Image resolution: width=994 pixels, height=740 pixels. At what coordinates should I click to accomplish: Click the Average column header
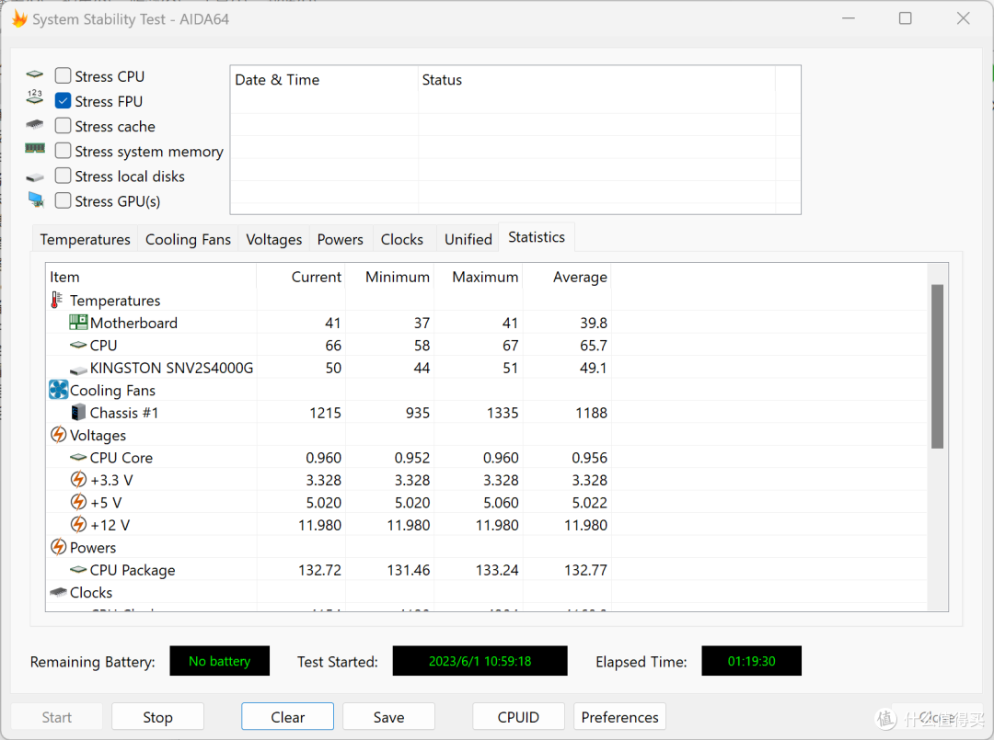coord(567,277)
